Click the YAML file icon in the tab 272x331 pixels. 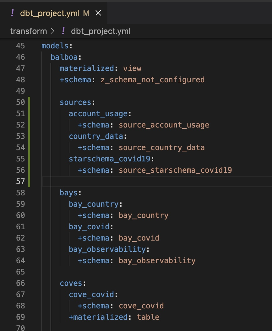tap(12, 13)
